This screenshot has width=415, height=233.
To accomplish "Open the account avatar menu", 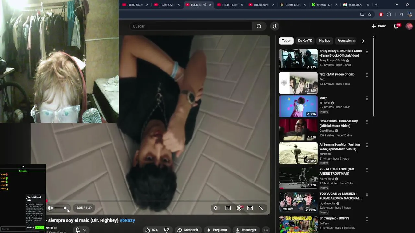I will click(x=409, y=26).
